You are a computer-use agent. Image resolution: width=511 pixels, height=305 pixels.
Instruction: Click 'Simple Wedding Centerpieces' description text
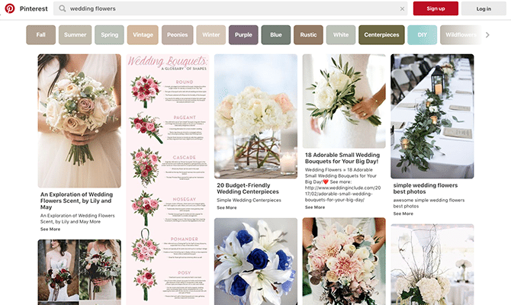click(x=249, y=200)
